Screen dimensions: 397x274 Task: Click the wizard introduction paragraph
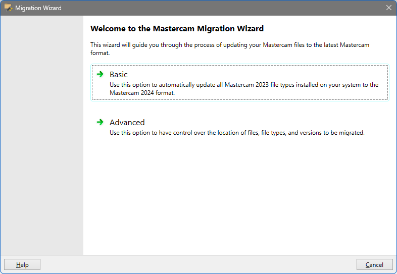click(x=230, y=49)
